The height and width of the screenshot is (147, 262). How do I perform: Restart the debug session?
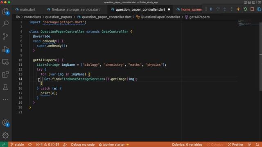(x=245, y=9)
